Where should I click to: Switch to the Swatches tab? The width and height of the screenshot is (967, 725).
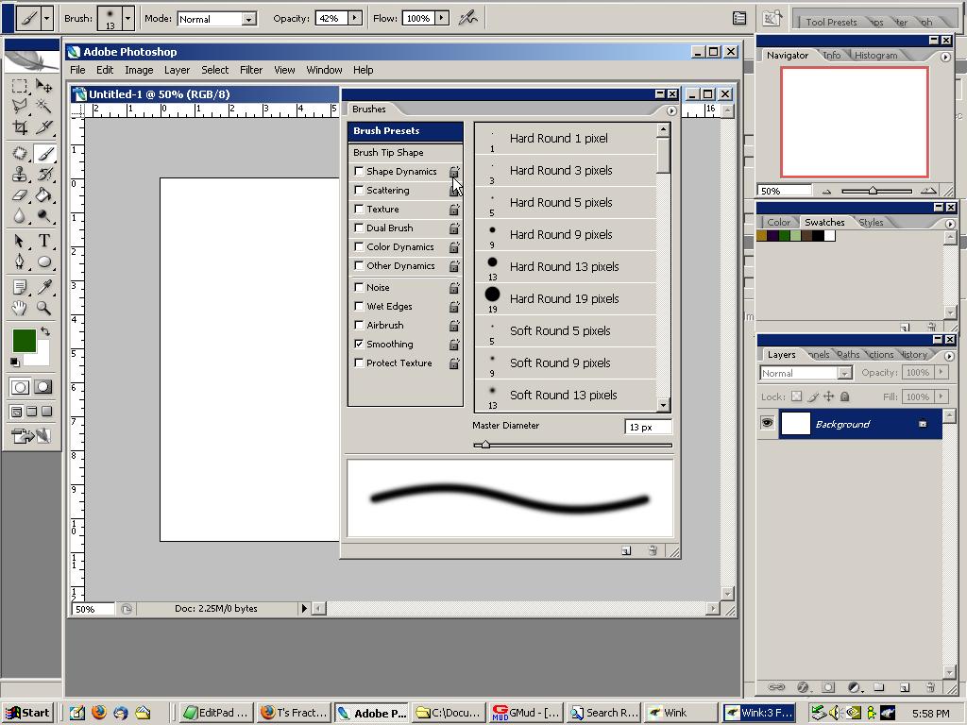[825, 222]
